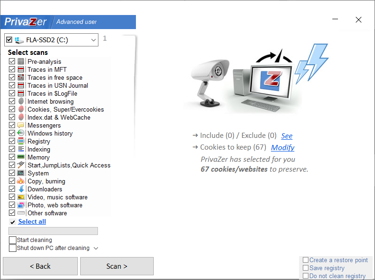Click the System monitor icon
This screenshot has width=375, height=280.
(21, 173)
